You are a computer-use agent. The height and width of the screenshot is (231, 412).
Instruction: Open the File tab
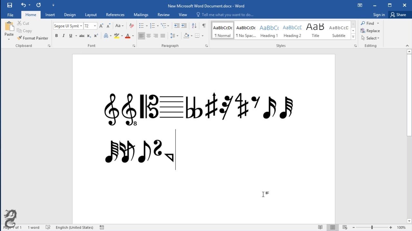click(x=10, y=15)
